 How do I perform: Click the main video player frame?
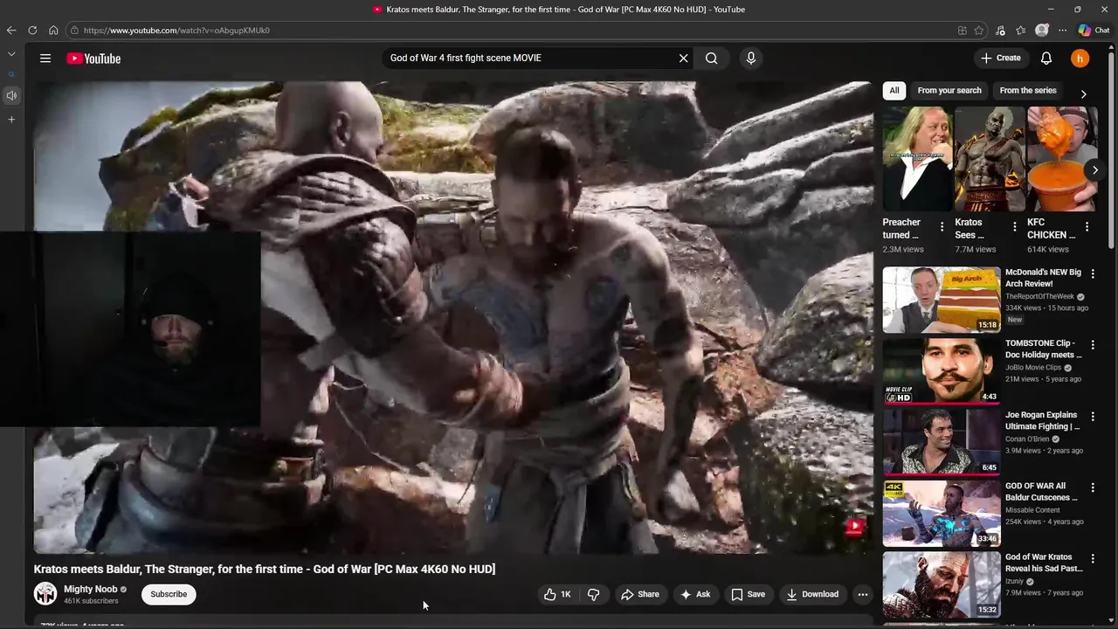coord(452,317)
